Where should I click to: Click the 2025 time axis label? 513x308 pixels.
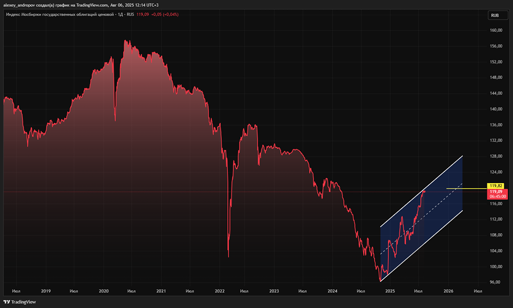(390, 291)
